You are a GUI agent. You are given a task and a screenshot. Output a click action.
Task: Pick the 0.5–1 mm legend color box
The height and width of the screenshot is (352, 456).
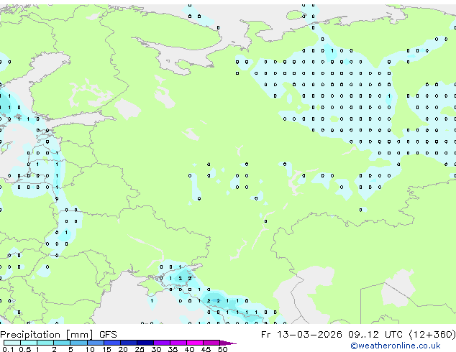(x=29, y=343)
